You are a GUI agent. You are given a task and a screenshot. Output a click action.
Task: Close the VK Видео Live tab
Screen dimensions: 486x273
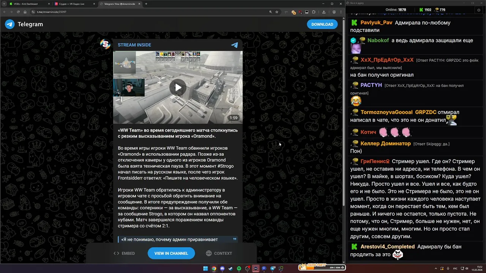pyautogui.click(x=94, y=4)
